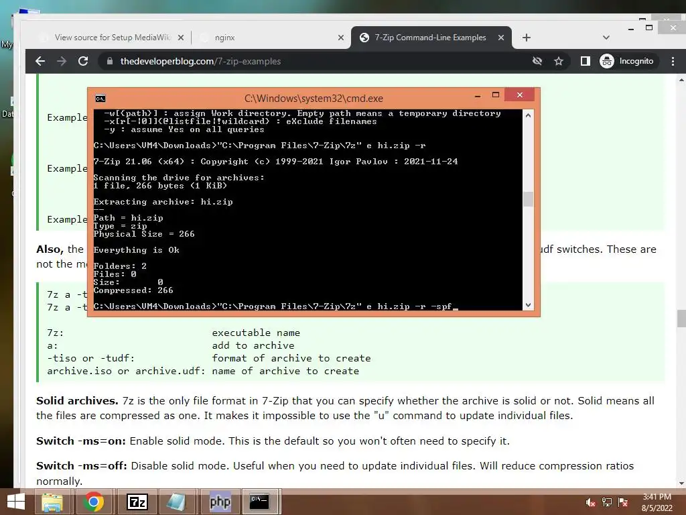The image size is (686, 515).
Task: Click 'Everything is Ok' line in cmd
Action: (137, 250)
